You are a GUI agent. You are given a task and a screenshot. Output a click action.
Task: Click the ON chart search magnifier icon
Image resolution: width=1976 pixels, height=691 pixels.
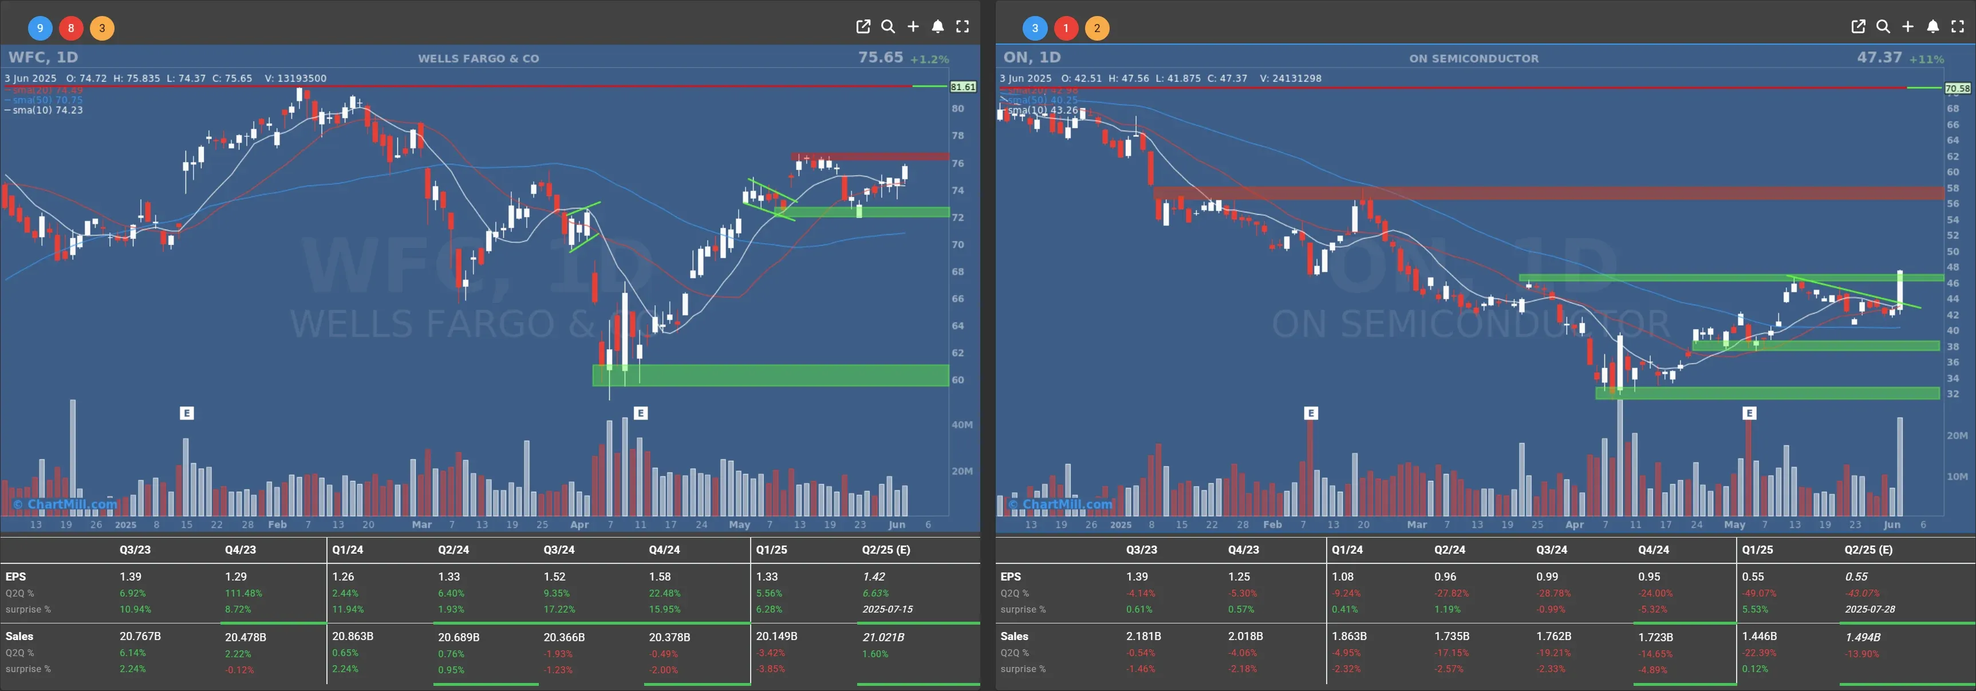tap(1883, 27)
